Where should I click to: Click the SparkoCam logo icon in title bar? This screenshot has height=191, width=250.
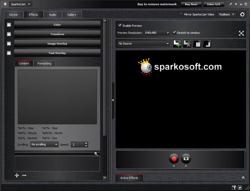click(x=5, y=4)
